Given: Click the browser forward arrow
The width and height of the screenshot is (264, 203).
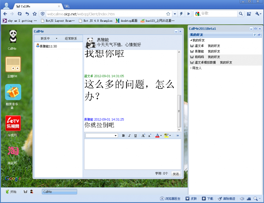Looking at the screenshot, I should point(12,14).
